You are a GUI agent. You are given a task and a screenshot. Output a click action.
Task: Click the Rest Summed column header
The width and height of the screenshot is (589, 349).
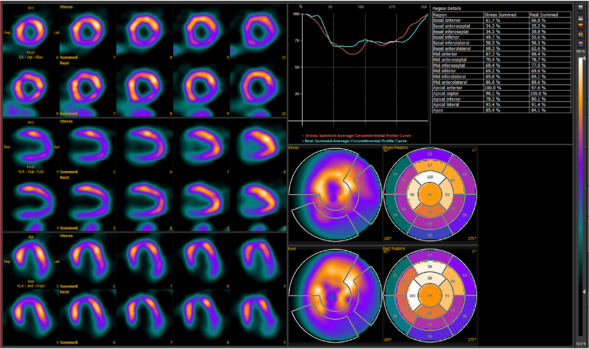click(544, 15)
